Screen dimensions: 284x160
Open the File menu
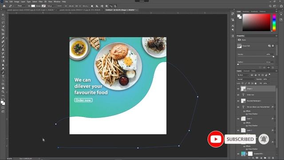click(6, 1)
